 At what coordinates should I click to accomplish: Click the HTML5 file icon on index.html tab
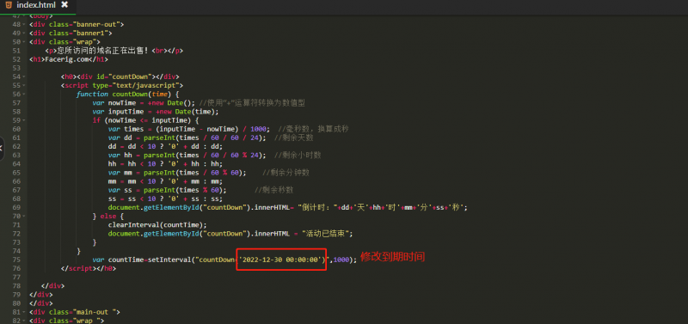(x=9, y=5)
